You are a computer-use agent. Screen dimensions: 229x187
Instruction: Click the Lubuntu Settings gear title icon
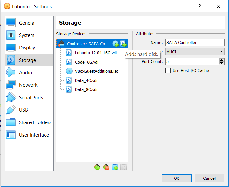click(7, 6)
